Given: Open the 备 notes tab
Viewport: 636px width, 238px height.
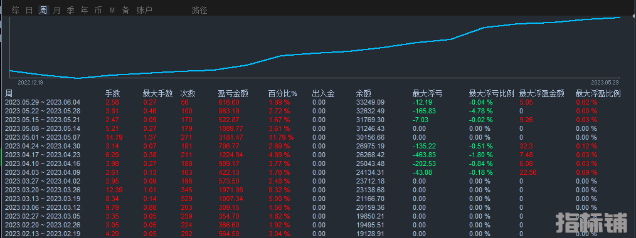Looking at the screenshot, I should click(125, 10).
